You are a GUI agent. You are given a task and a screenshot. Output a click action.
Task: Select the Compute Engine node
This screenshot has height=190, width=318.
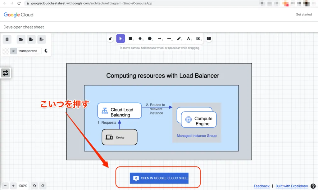(x=199, y=119)
